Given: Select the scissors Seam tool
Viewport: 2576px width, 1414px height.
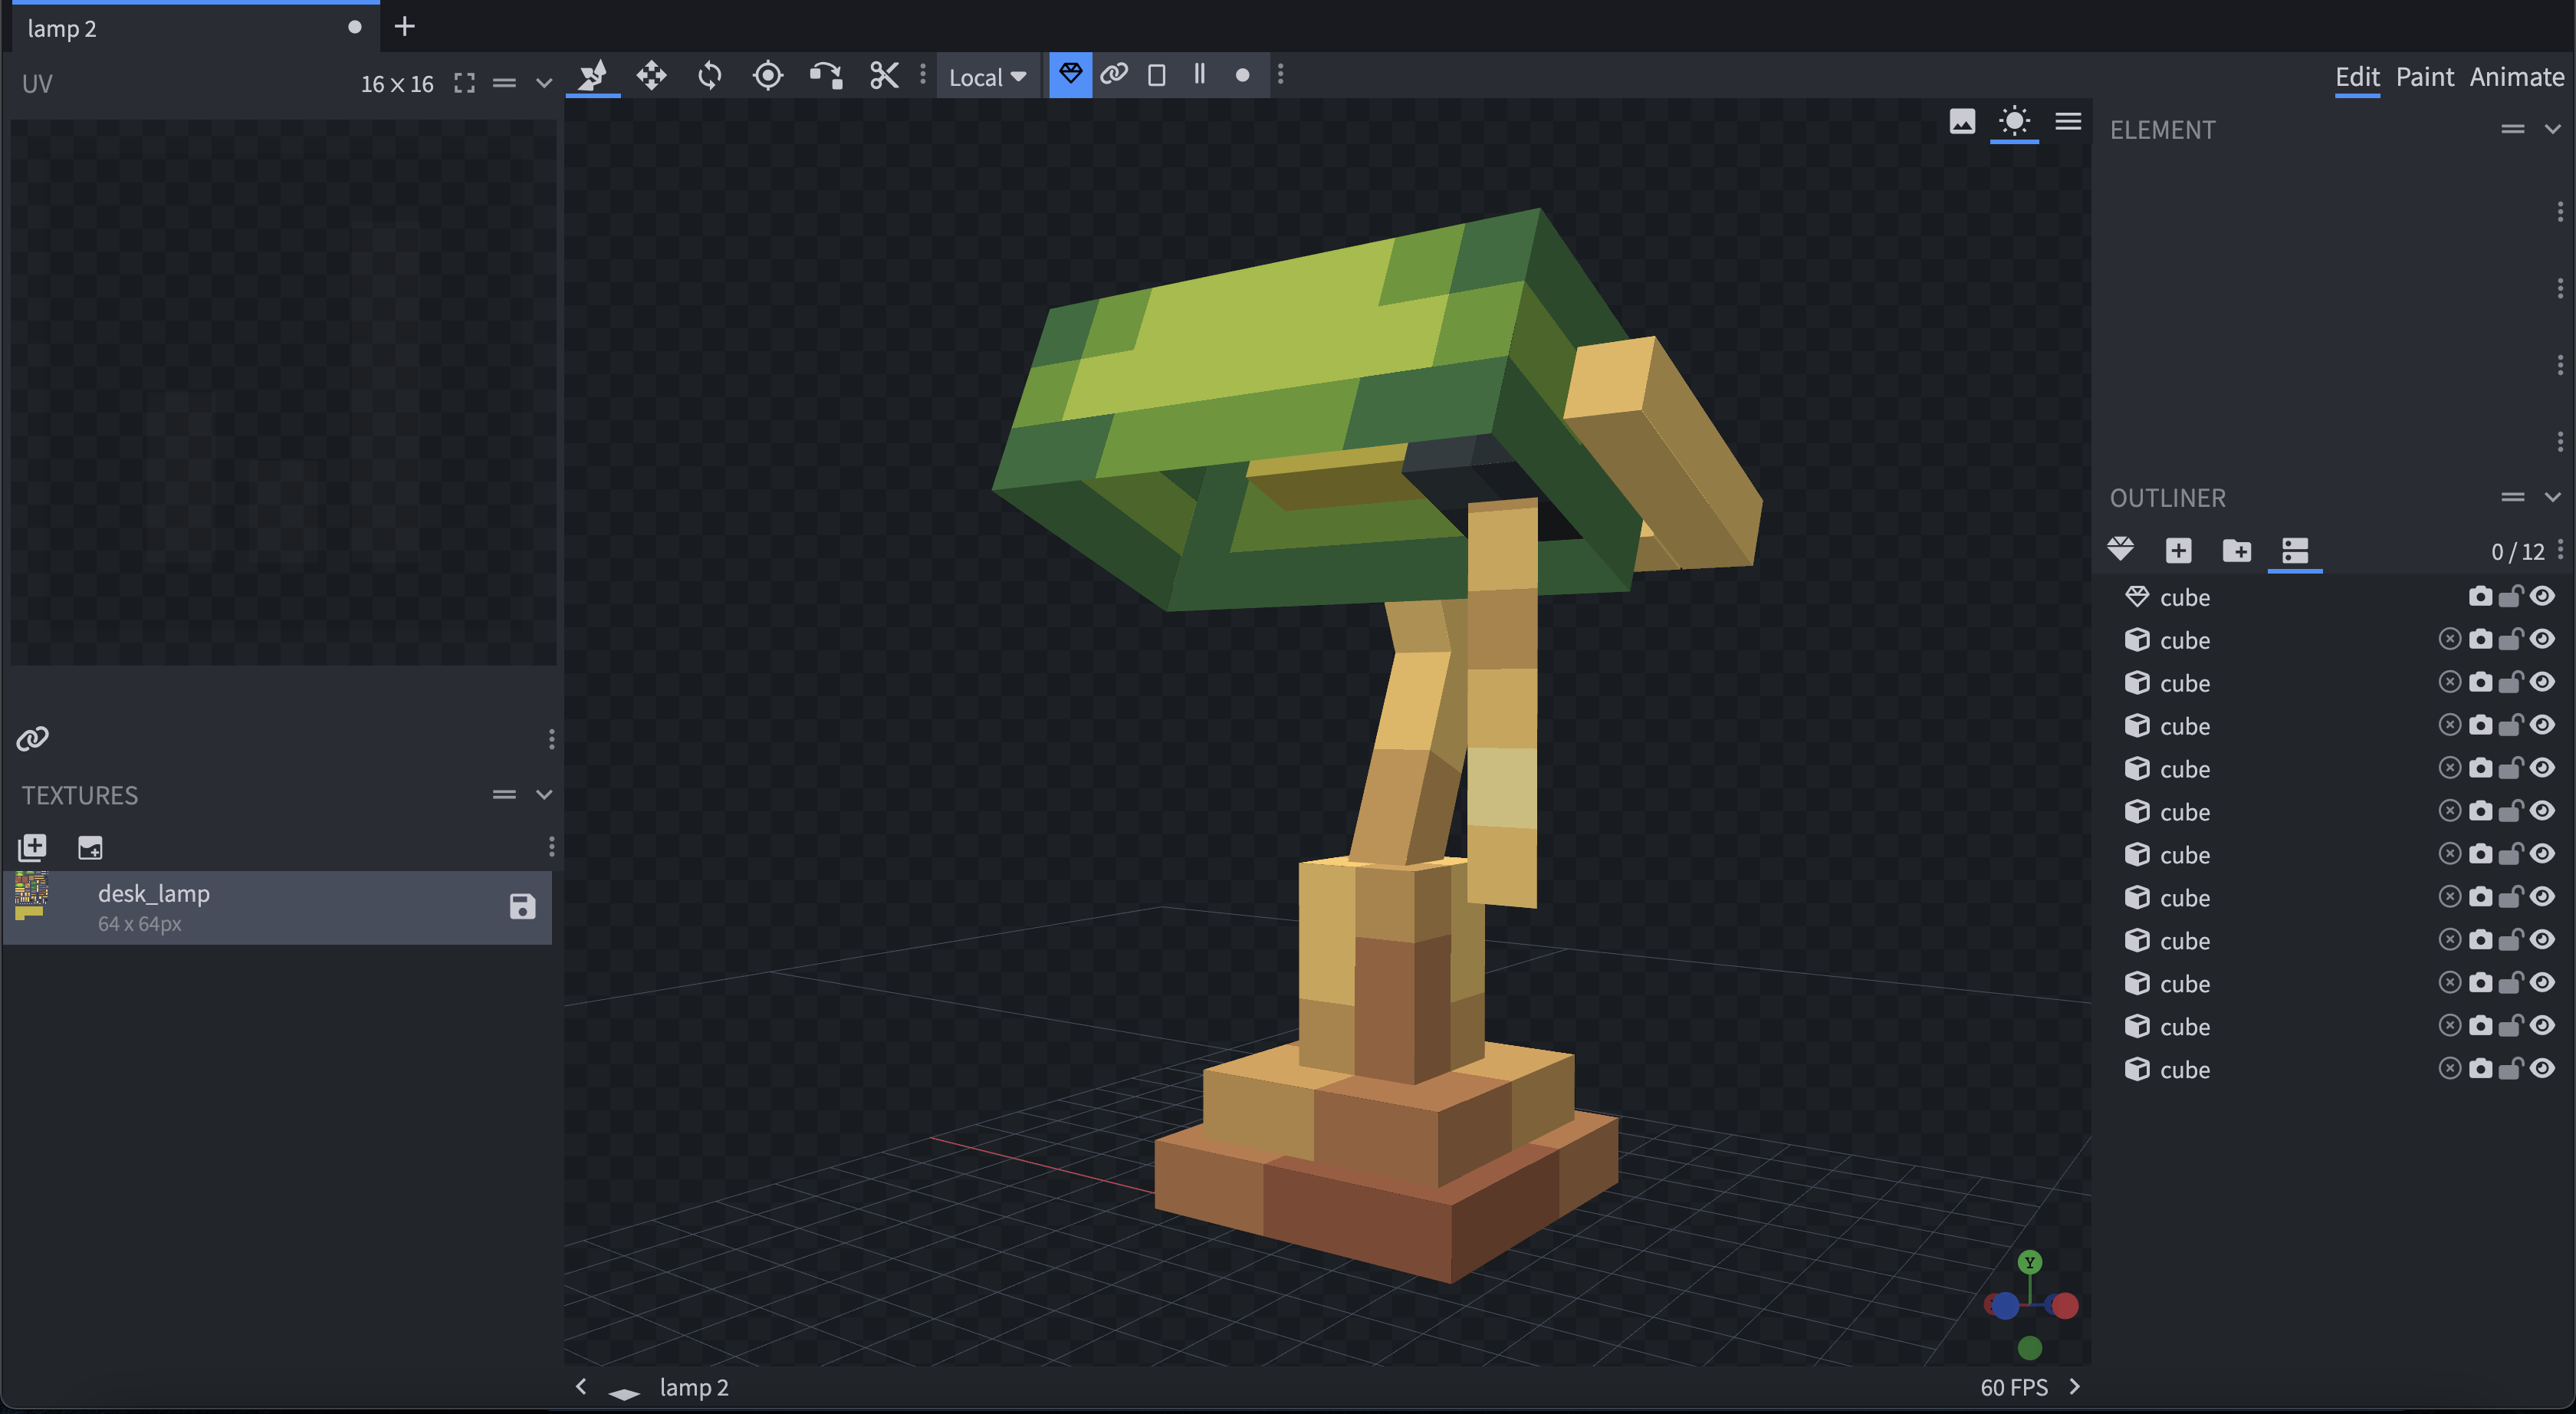Looking at the screenshot, I should click(x=884, y=75).
